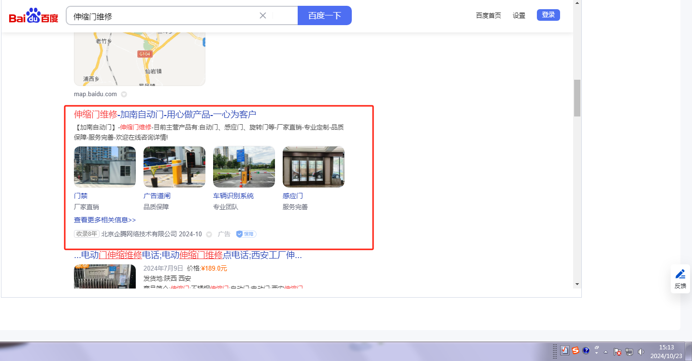
Task: Click the Show Desktop strip on taskbar
Action: coord(689,351)
